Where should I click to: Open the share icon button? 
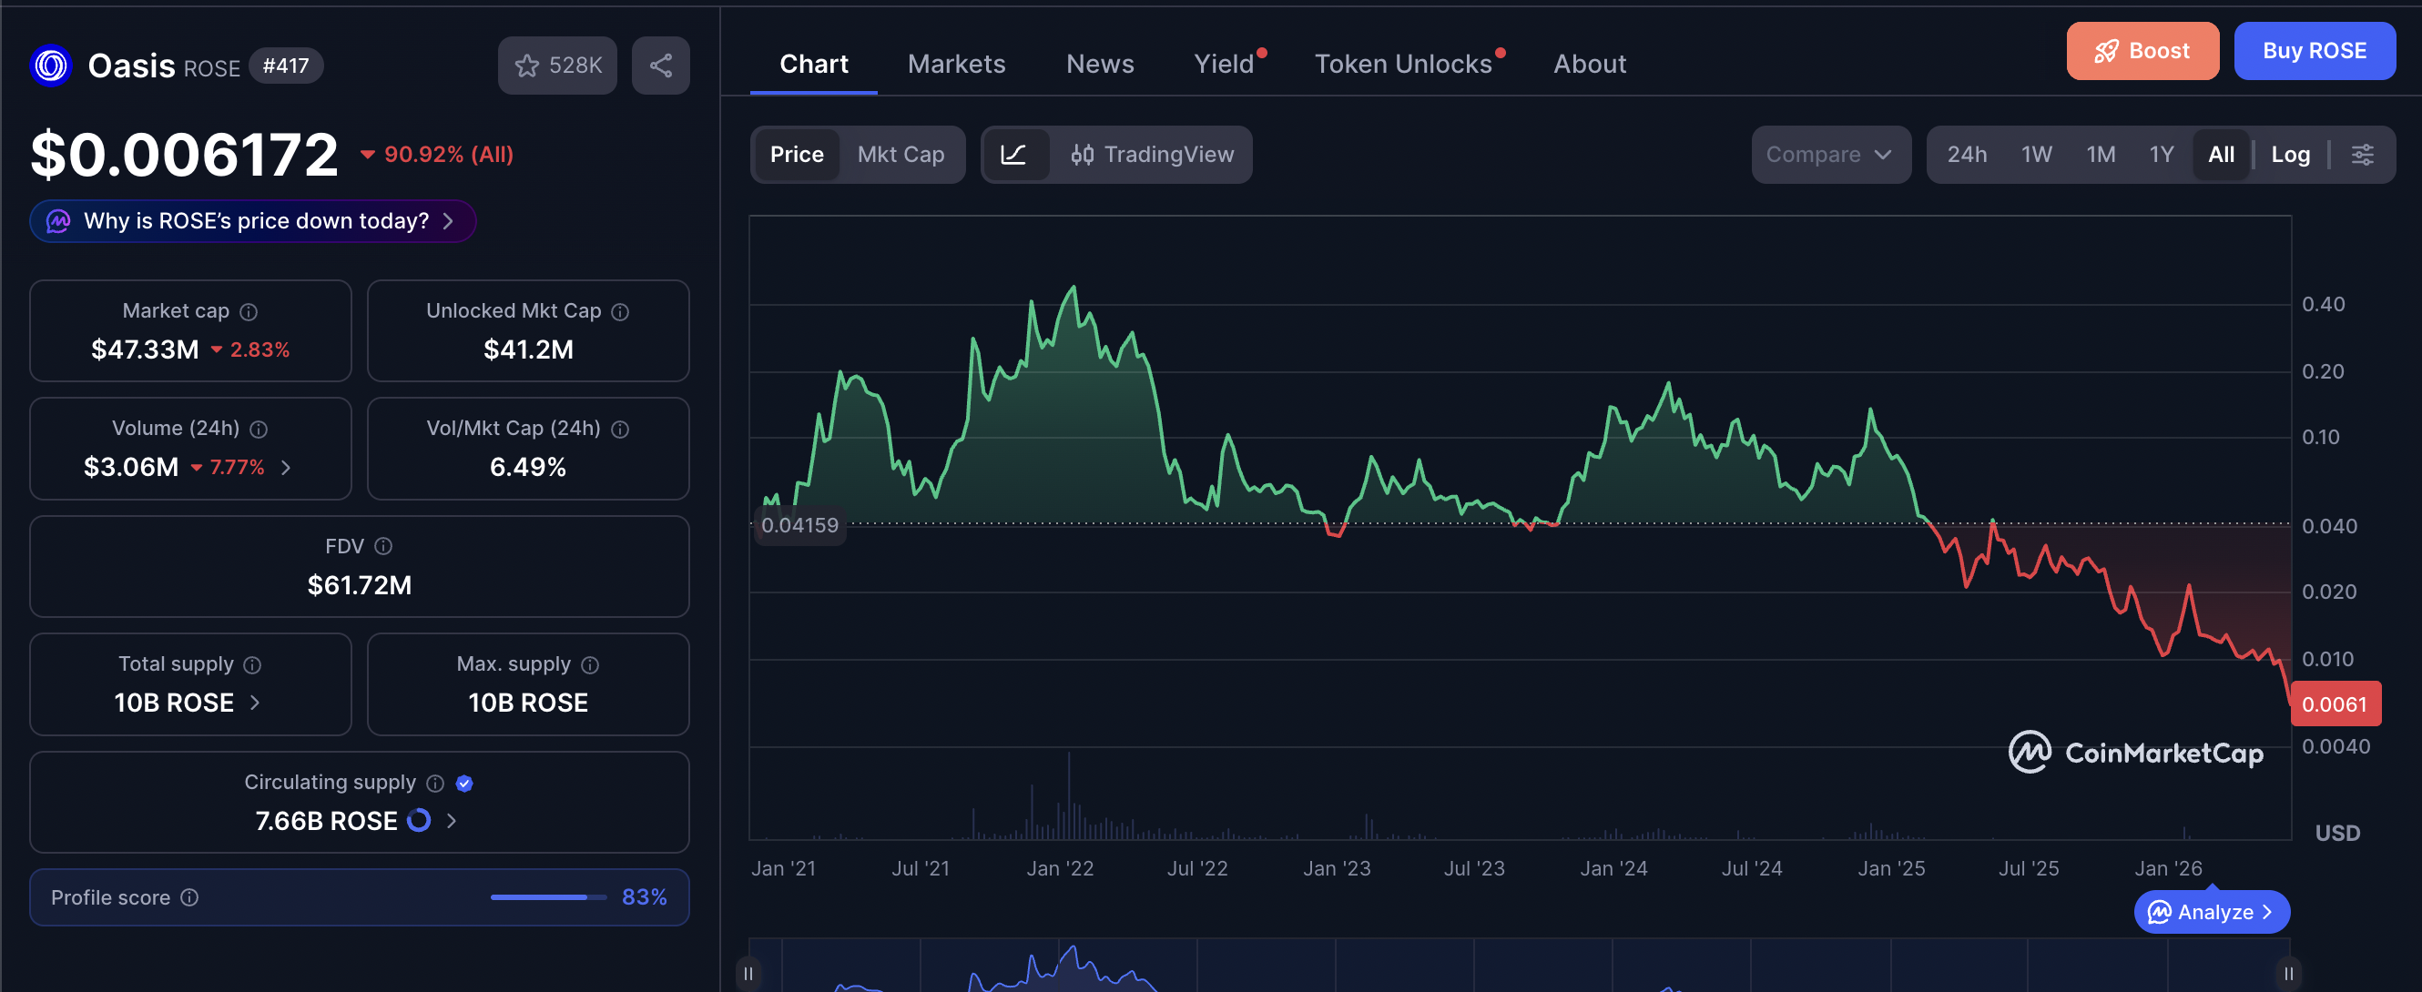tap(661, 66)
